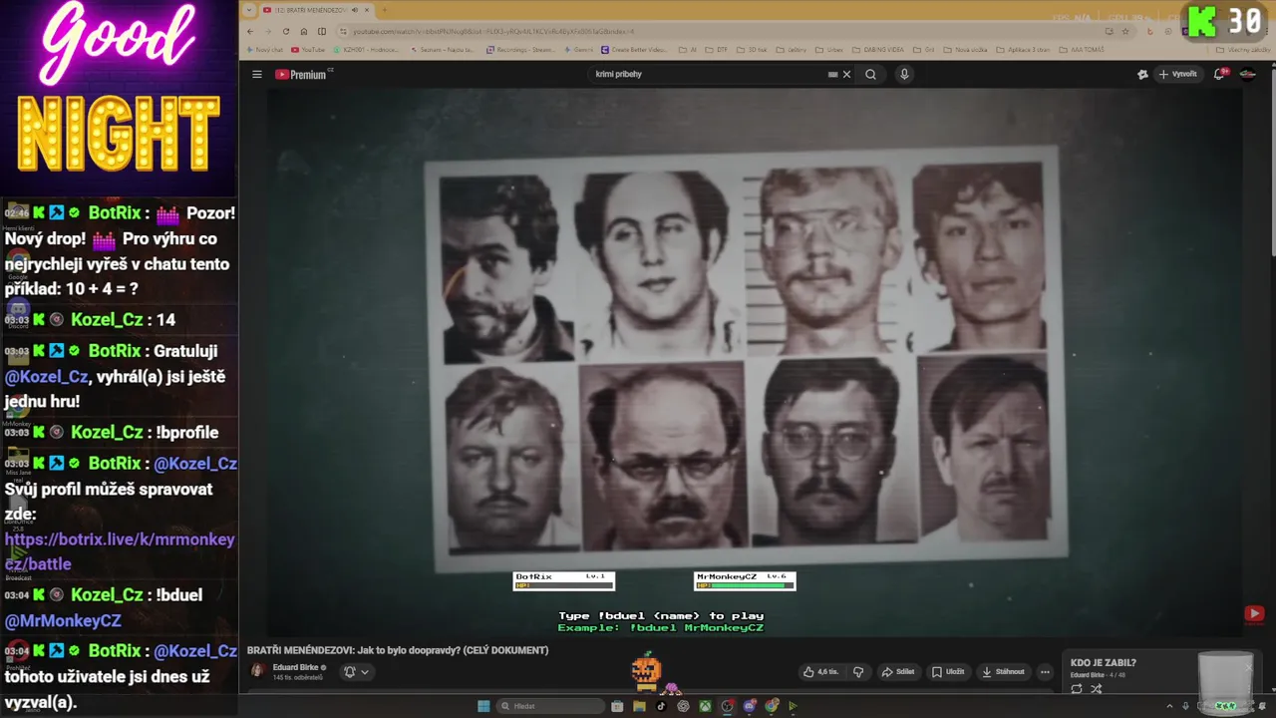Open Všechny záložky bookmarks folder

click(x=1243, y=49)
